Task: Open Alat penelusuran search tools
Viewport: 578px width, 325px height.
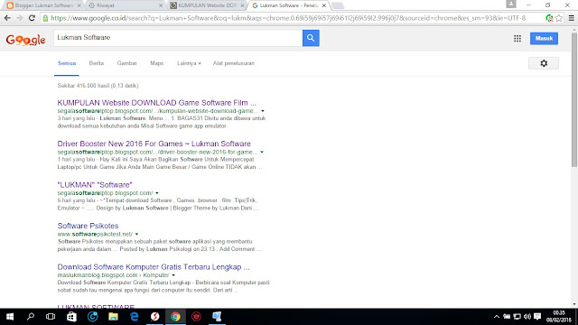Action: tap(234, 63)
